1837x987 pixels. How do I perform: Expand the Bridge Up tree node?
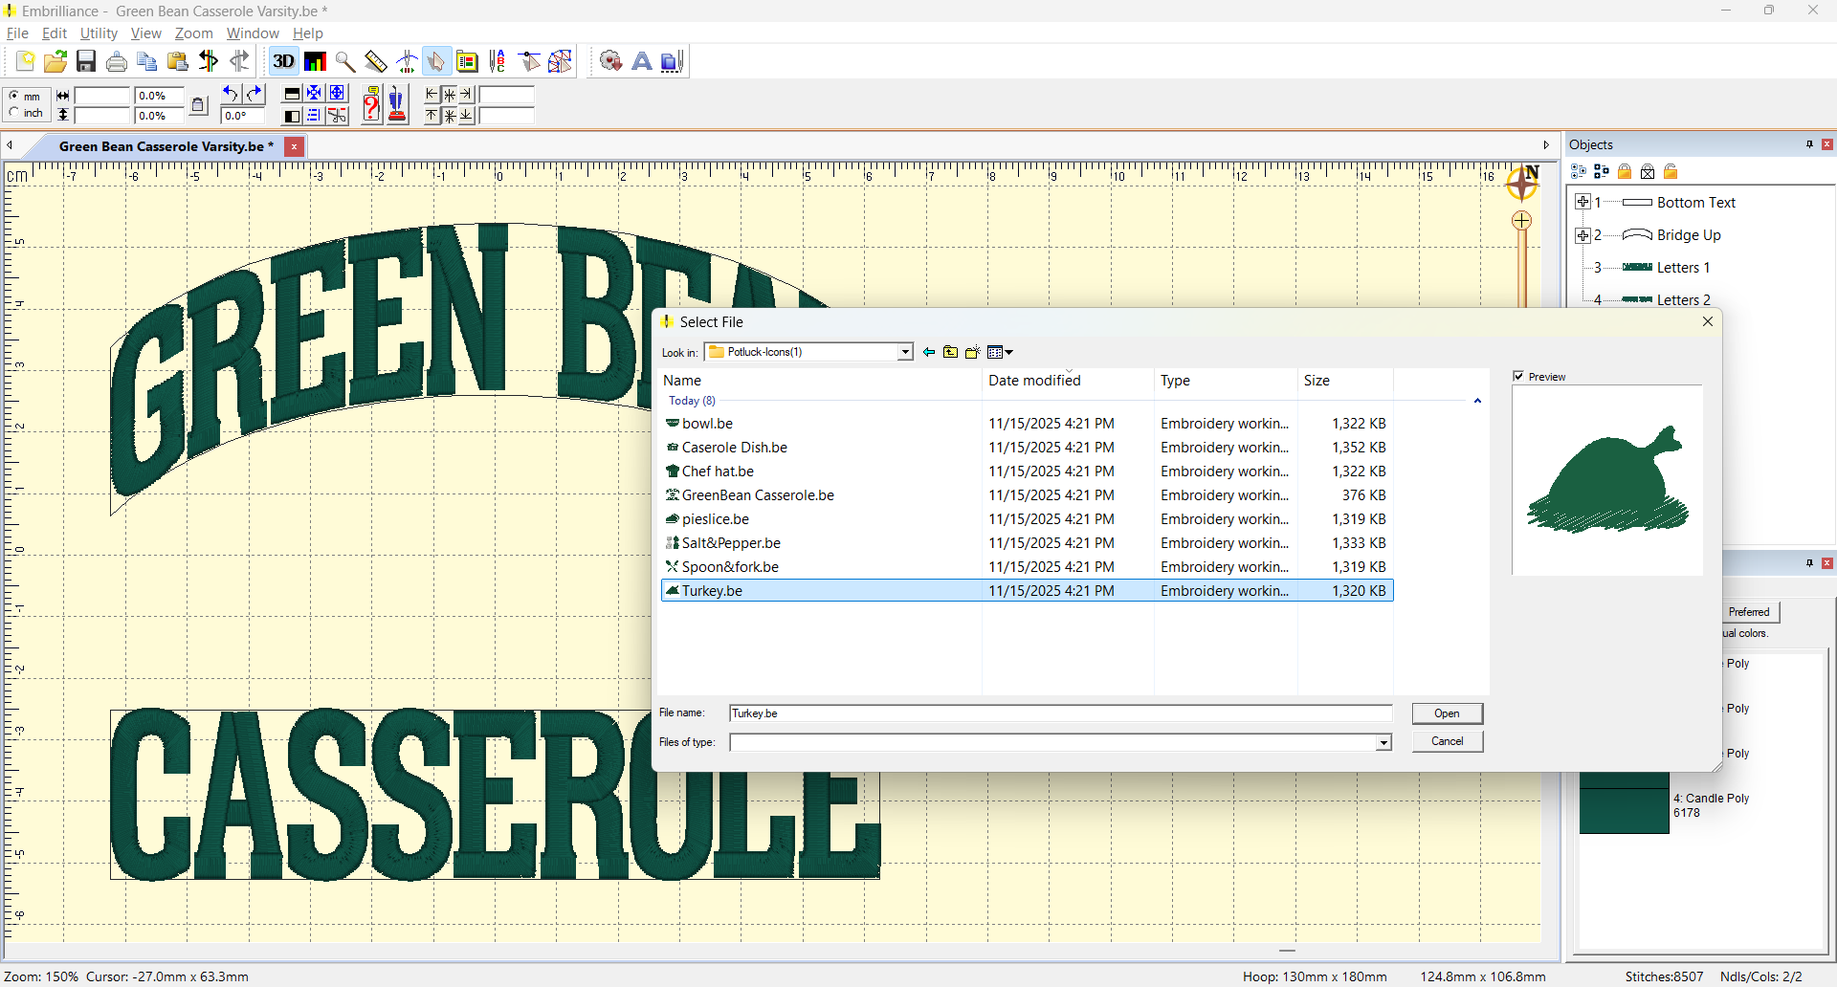(1583, 235)
